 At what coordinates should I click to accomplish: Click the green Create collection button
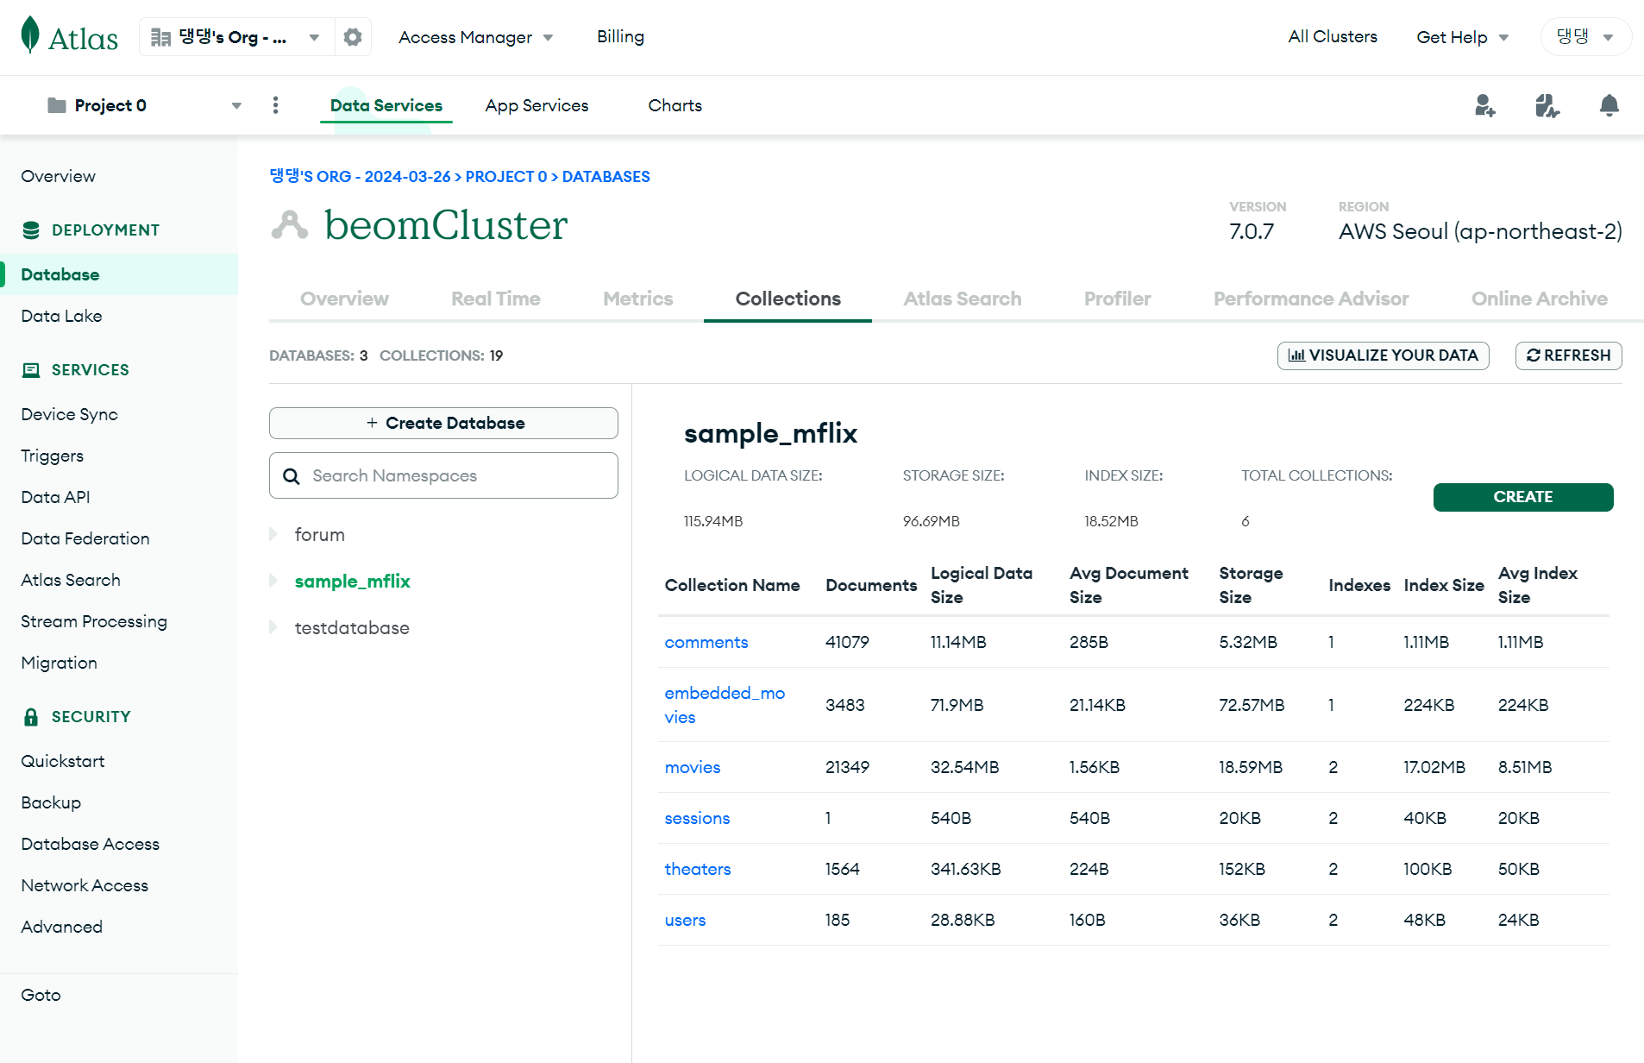tap(1523, 497)
